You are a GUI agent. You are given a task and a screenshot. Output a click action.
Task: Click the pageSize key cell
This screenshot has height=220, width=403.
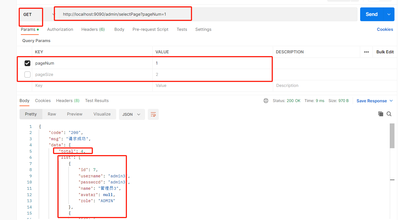92,75
